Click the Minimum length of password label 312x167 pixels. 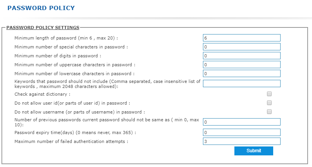[x=66, y=38]
